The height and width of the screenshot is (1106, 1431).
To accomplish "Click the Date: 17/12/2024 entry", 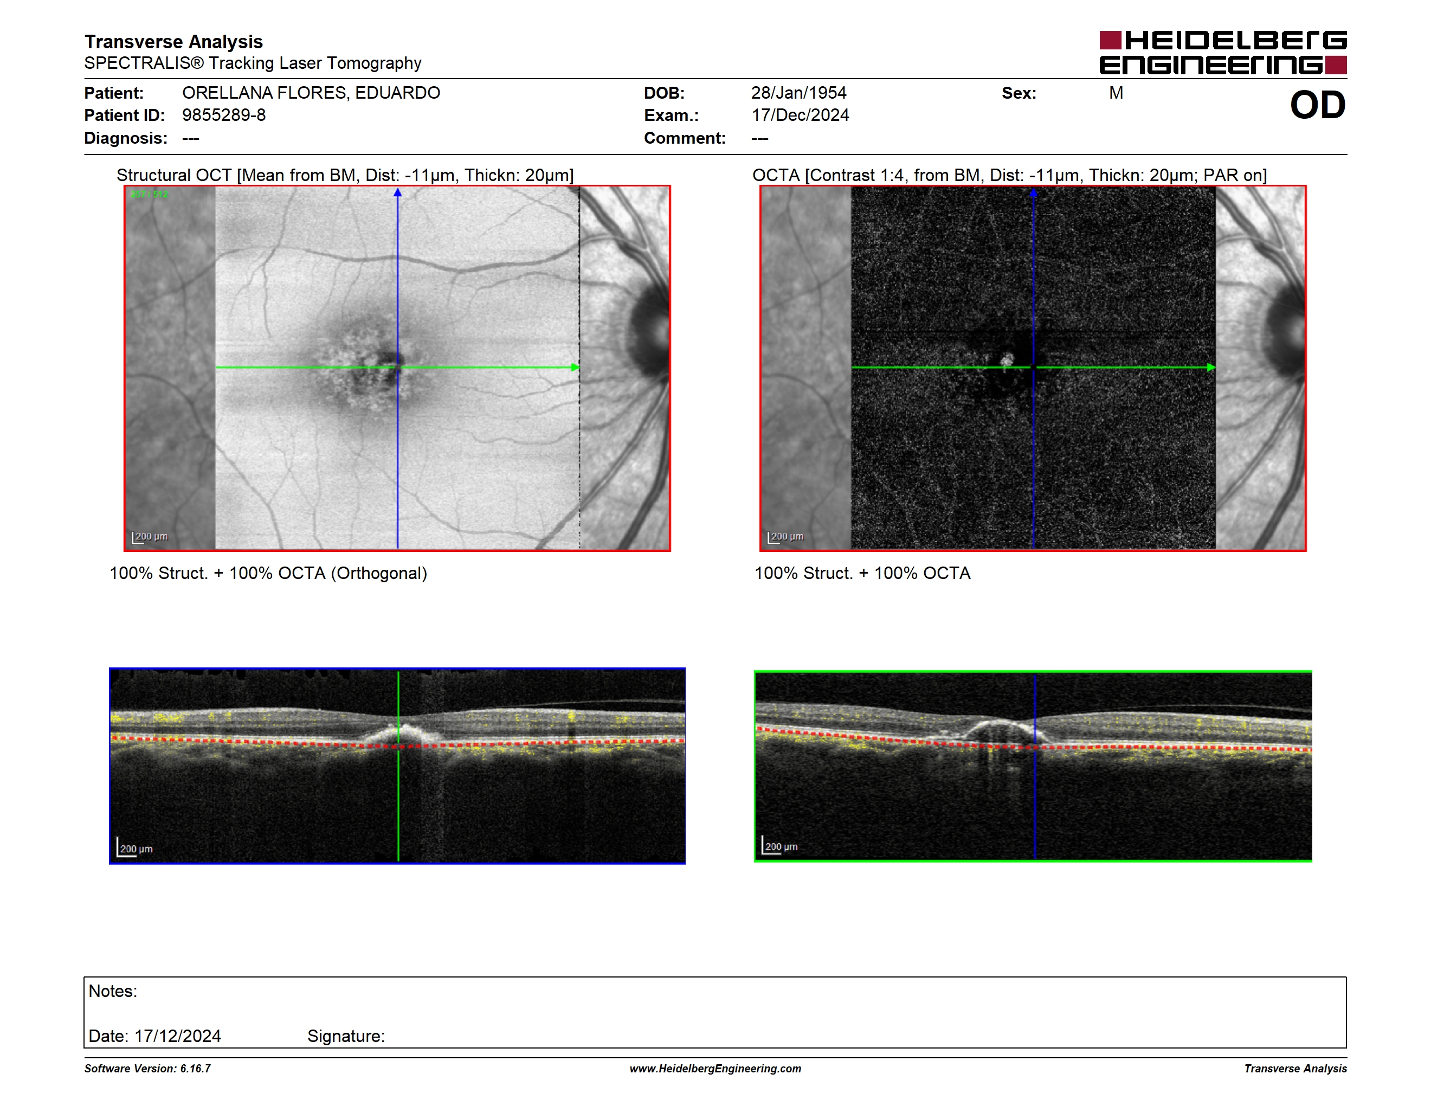I will click(x=154, y=1036).
